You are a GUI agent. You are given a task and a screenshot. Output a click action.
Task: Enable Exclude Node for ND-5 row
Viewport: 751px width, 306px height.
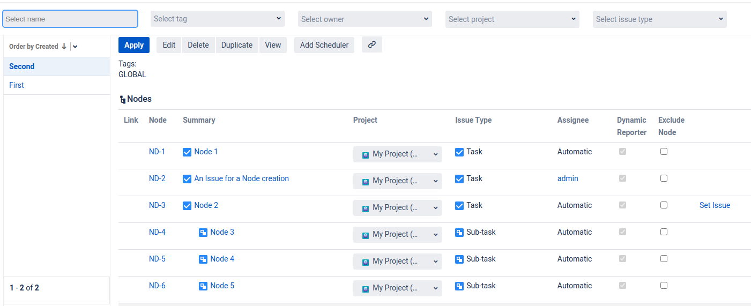click(x=664, y=259)
